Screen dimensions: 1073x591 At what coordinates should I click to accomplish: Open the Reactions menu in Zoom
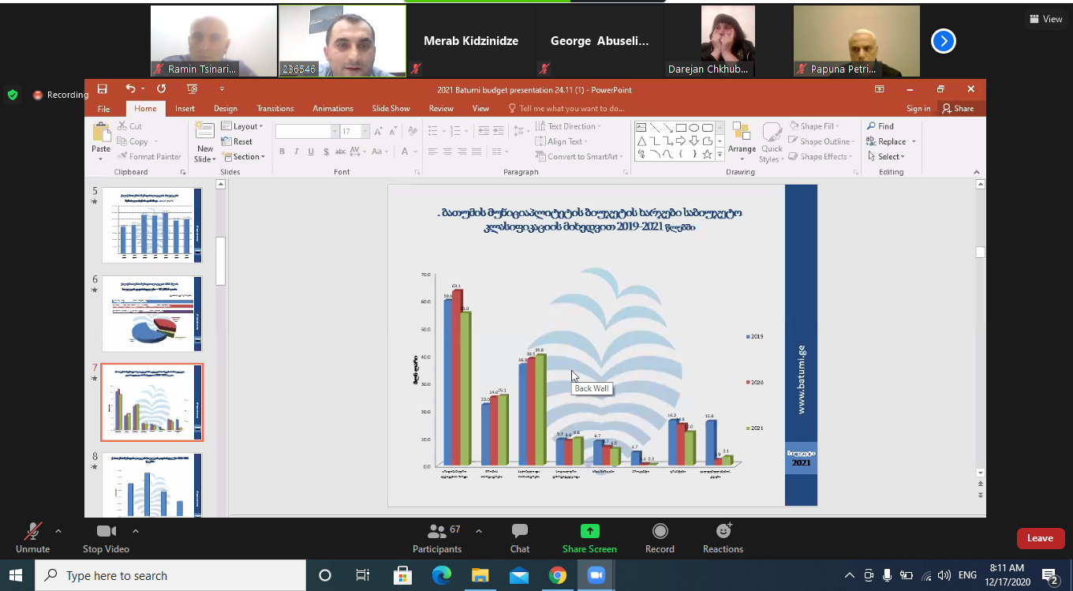[723, 537]
